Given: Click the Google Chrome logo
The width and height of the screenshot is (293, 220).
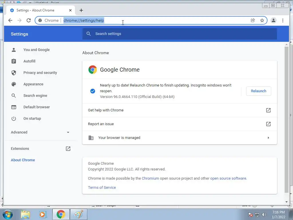Looking at the screenshot, I should pyautogui.click(x=92, y=70).
